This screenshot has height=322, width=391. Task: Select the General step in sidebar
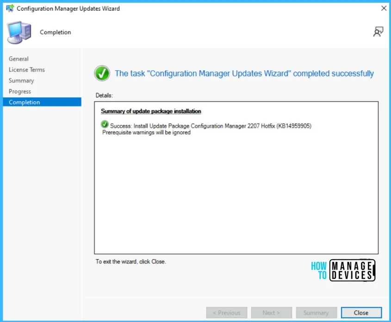click(x=19, y=59)
